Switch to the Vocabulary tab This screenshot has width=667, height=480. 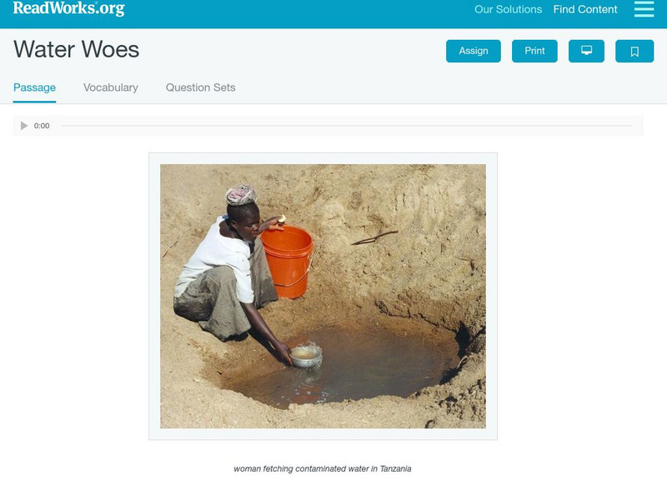coord(111,87)
